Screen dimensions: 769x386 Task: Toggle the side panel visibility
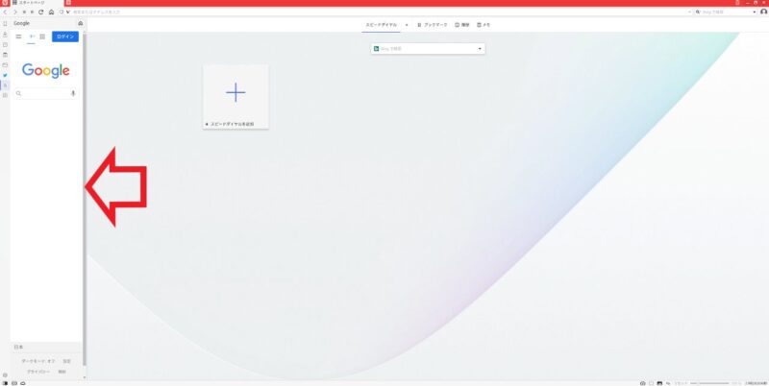(5, 383)
